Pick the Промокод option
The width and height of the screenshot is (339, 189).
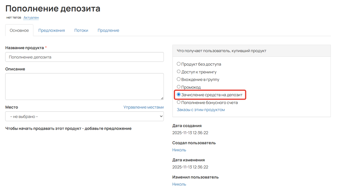pos(179,87)
